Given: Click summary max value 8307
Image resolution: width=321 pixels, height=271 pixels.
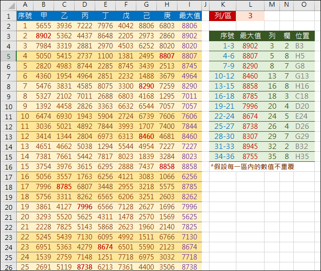Looking at the screenshot, I should pyautogui.click(x=250, y=136).
